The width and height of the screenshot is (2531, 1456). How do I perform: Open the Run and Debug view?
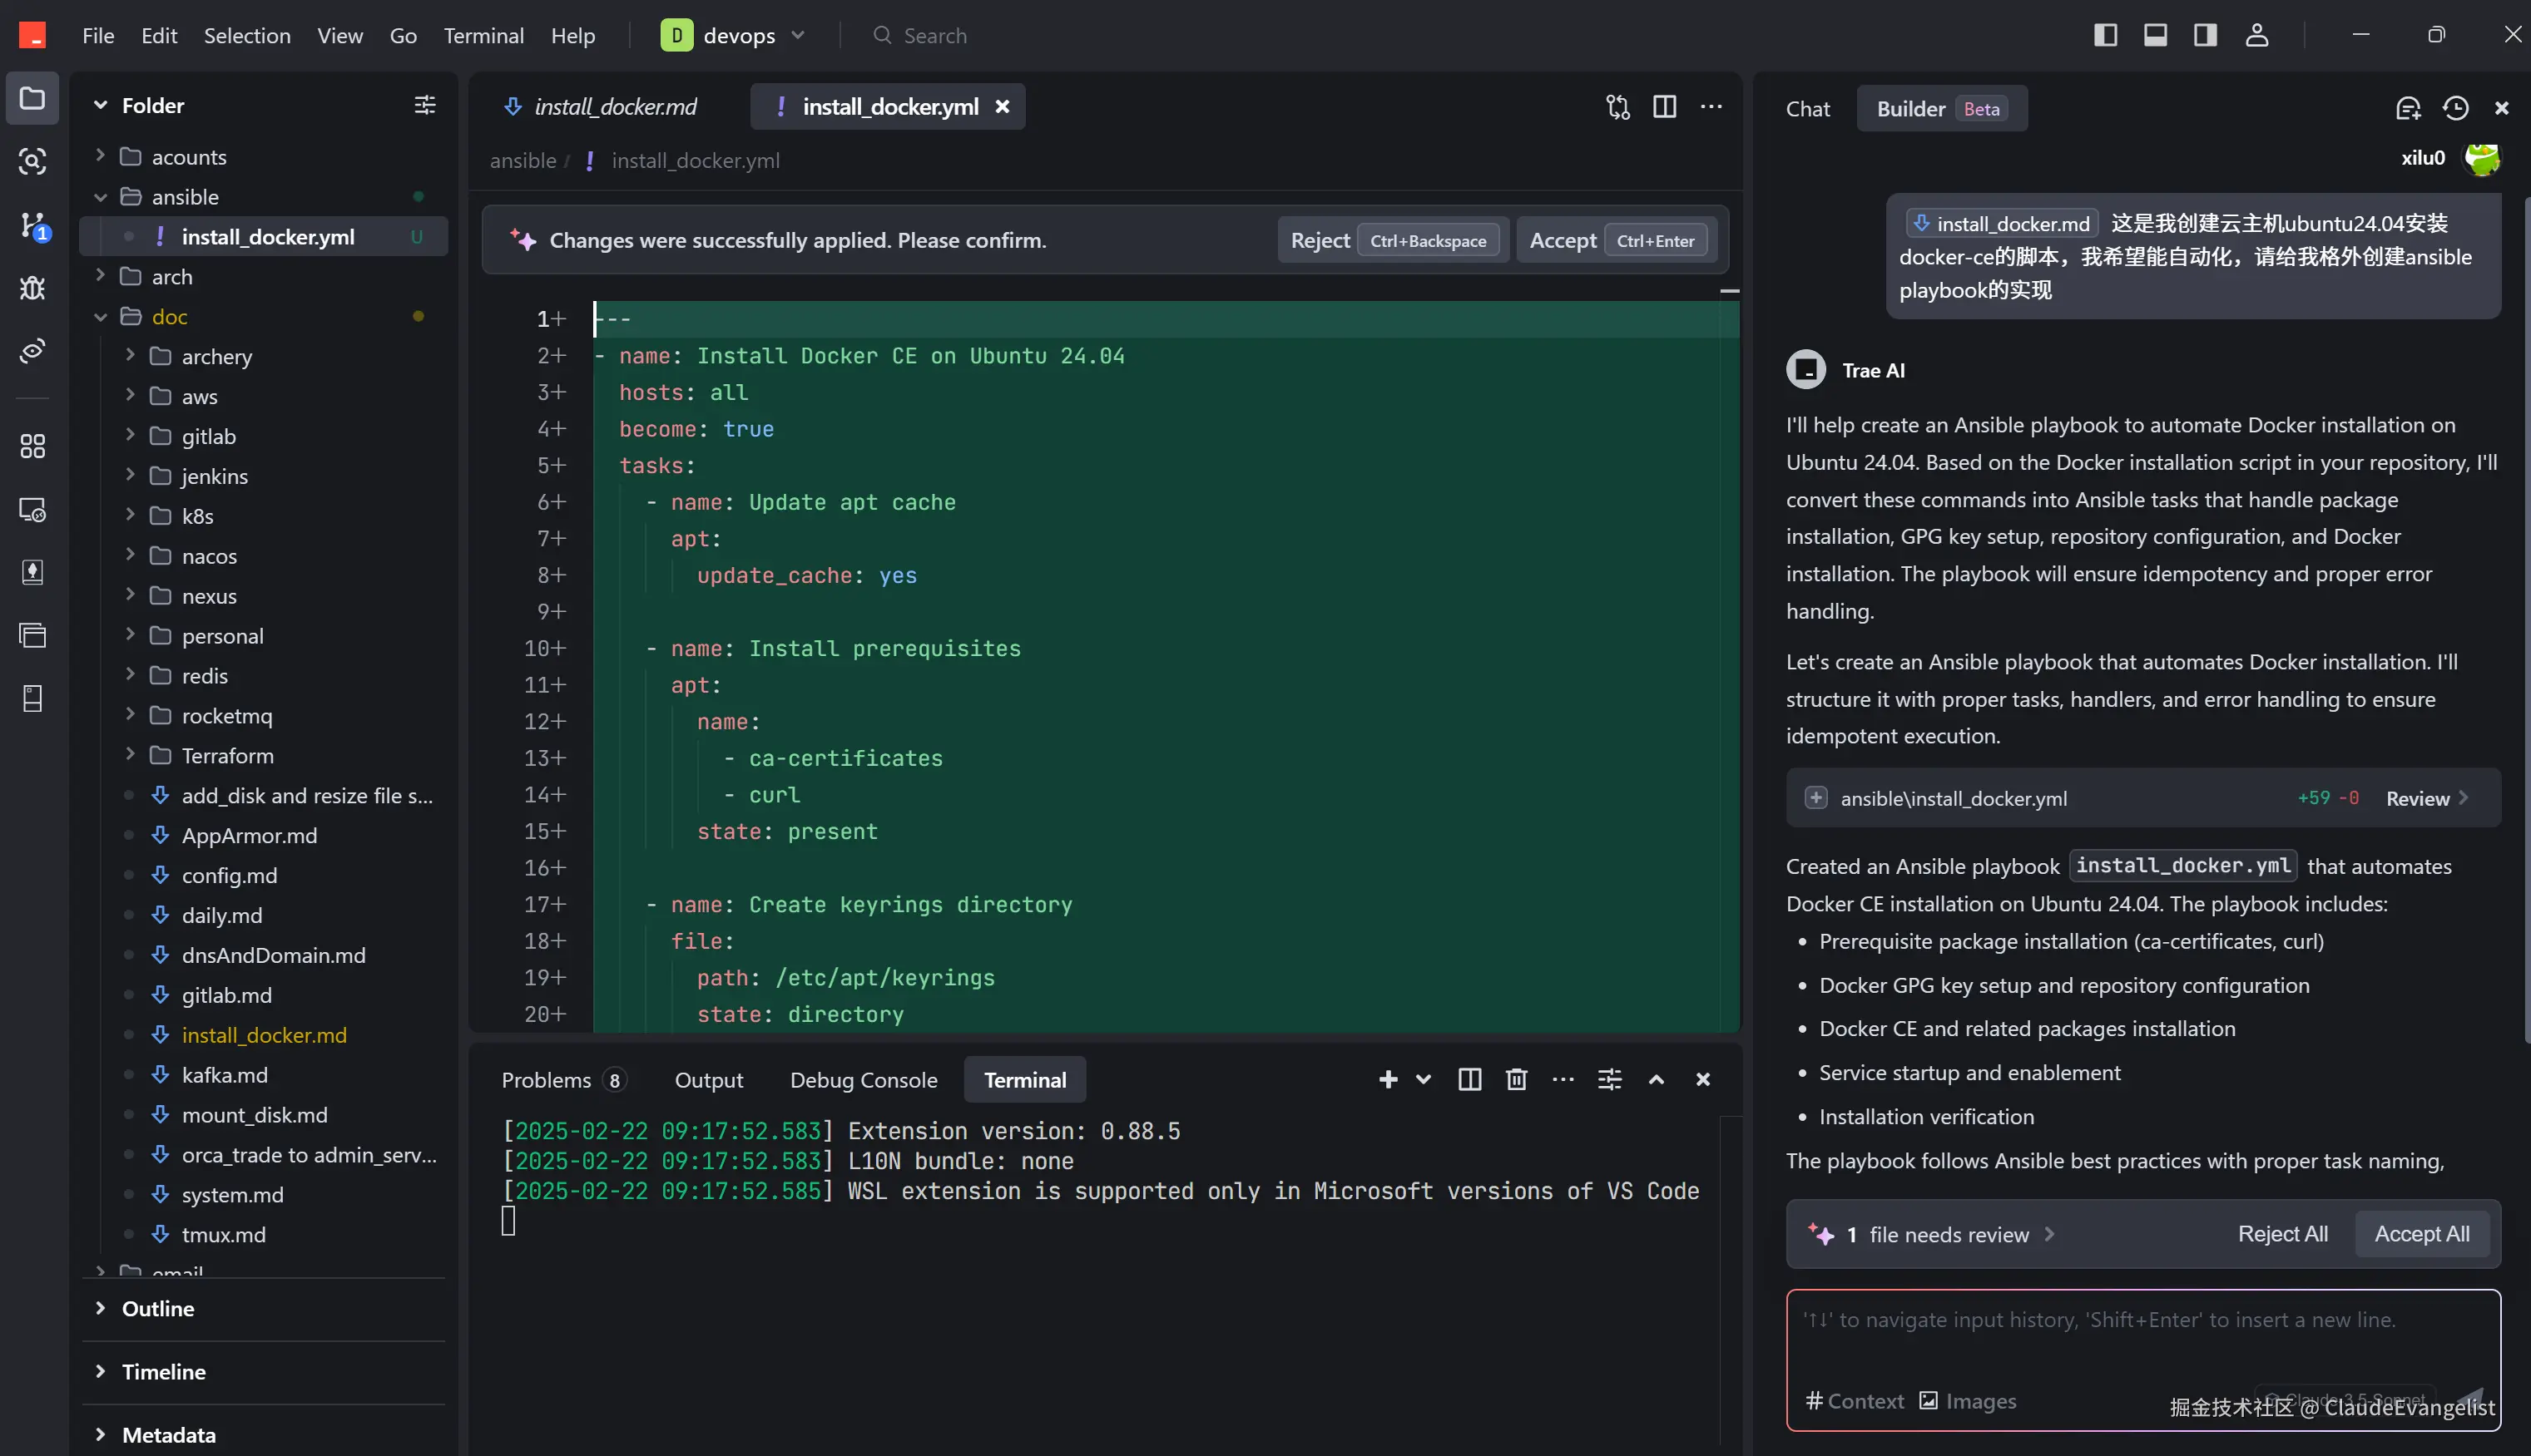pos(33,288)
